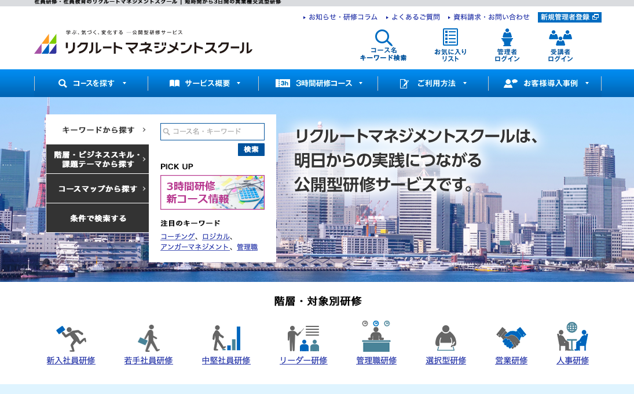Screen dimensions: 634x394
Task: Click the アンガーマネジメント keyword link
Action: (x=195, y=247)
